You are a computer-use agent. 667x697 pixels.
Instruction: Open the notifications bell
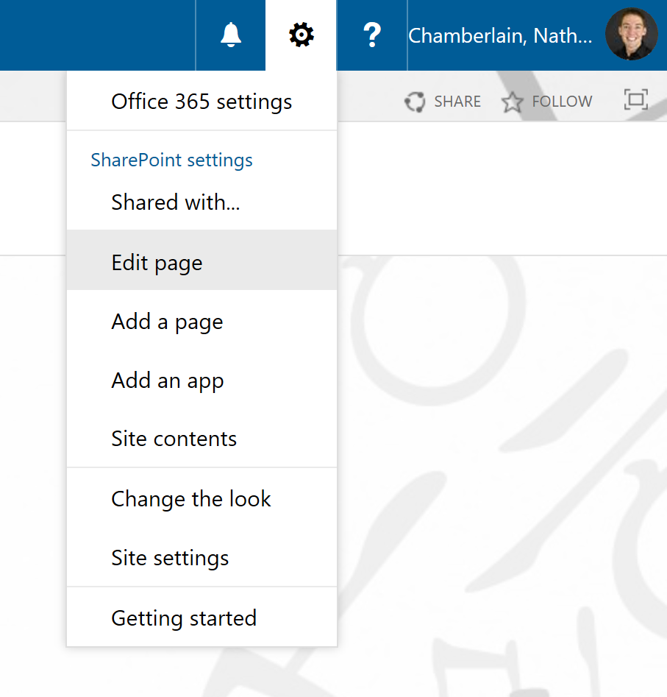(231, 35)
